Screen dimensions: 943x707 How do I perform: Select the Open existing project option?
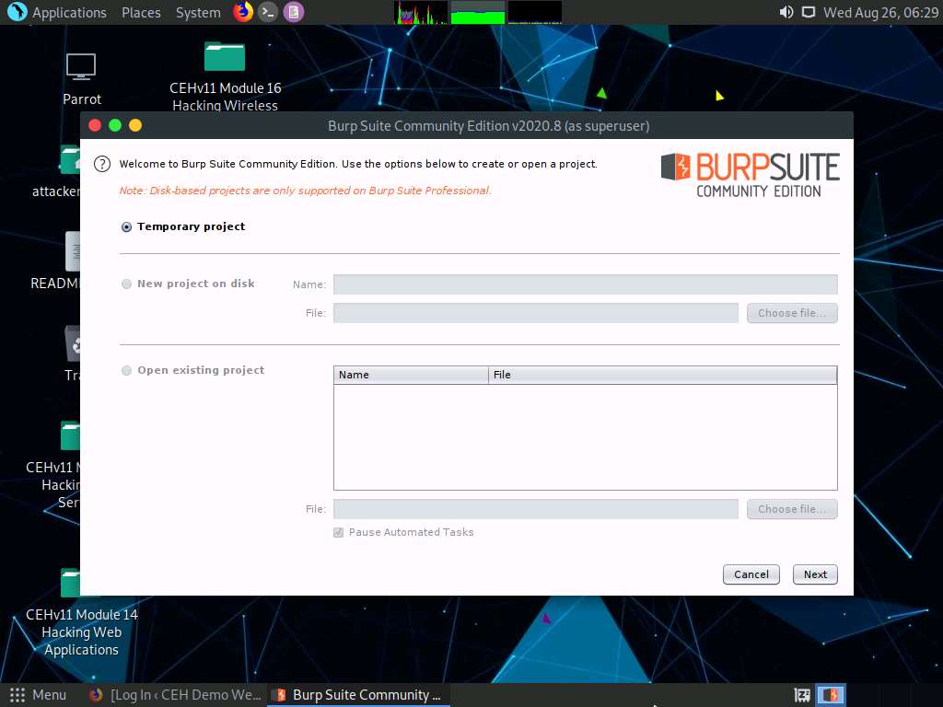click(x=125, y=370)
